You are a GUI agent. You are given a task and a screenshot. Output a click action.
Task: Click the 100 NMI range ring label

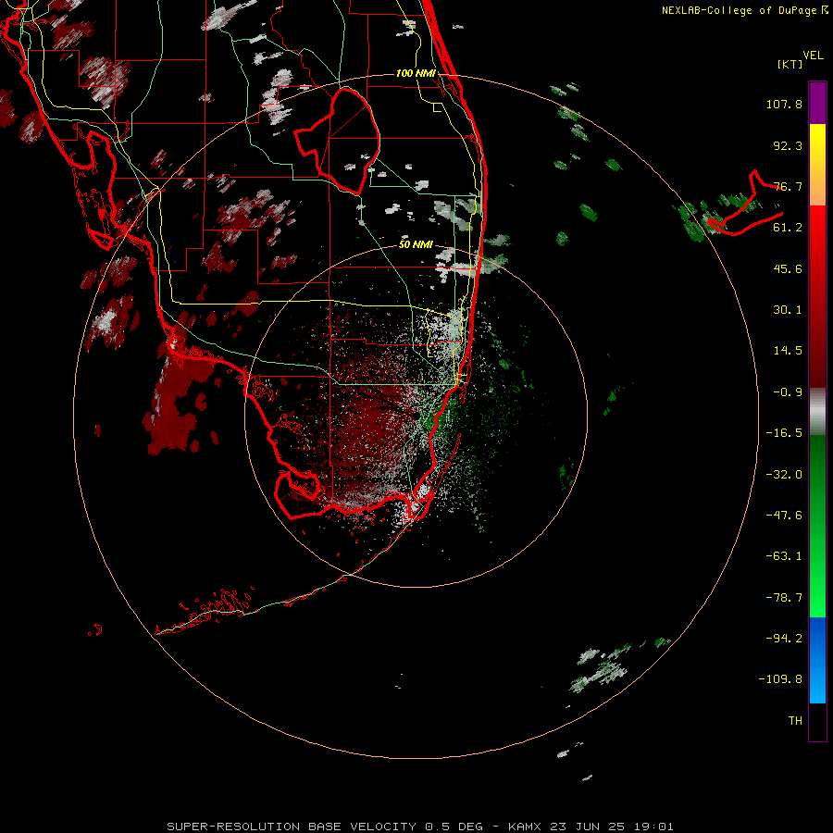416,73
